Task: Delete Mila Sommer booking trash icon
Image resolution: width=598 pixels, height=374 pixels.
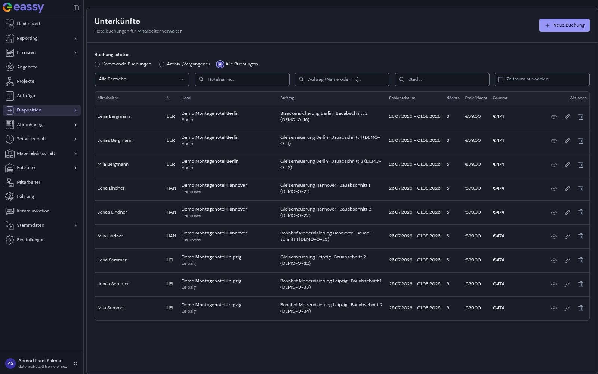Action: [x=581, y=308]
